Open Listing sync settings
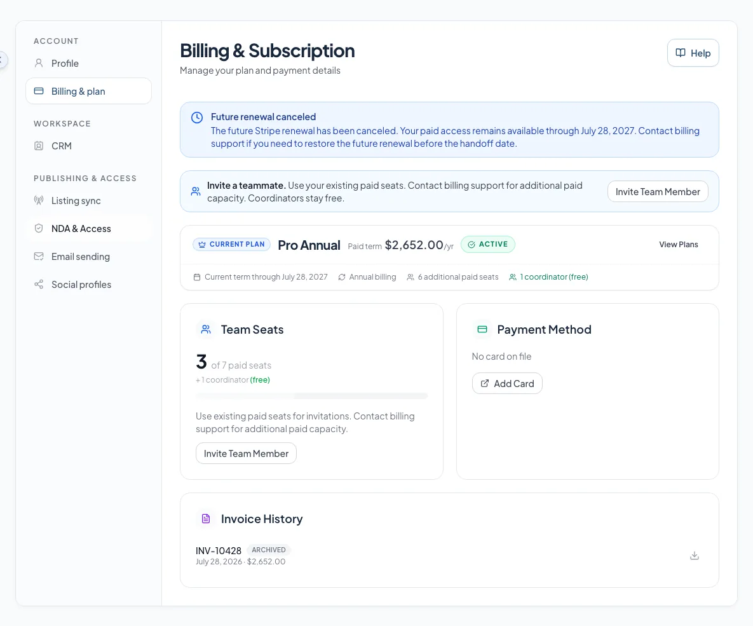The image size is (753, 626). pyautogui.click(x=88, y=201)
